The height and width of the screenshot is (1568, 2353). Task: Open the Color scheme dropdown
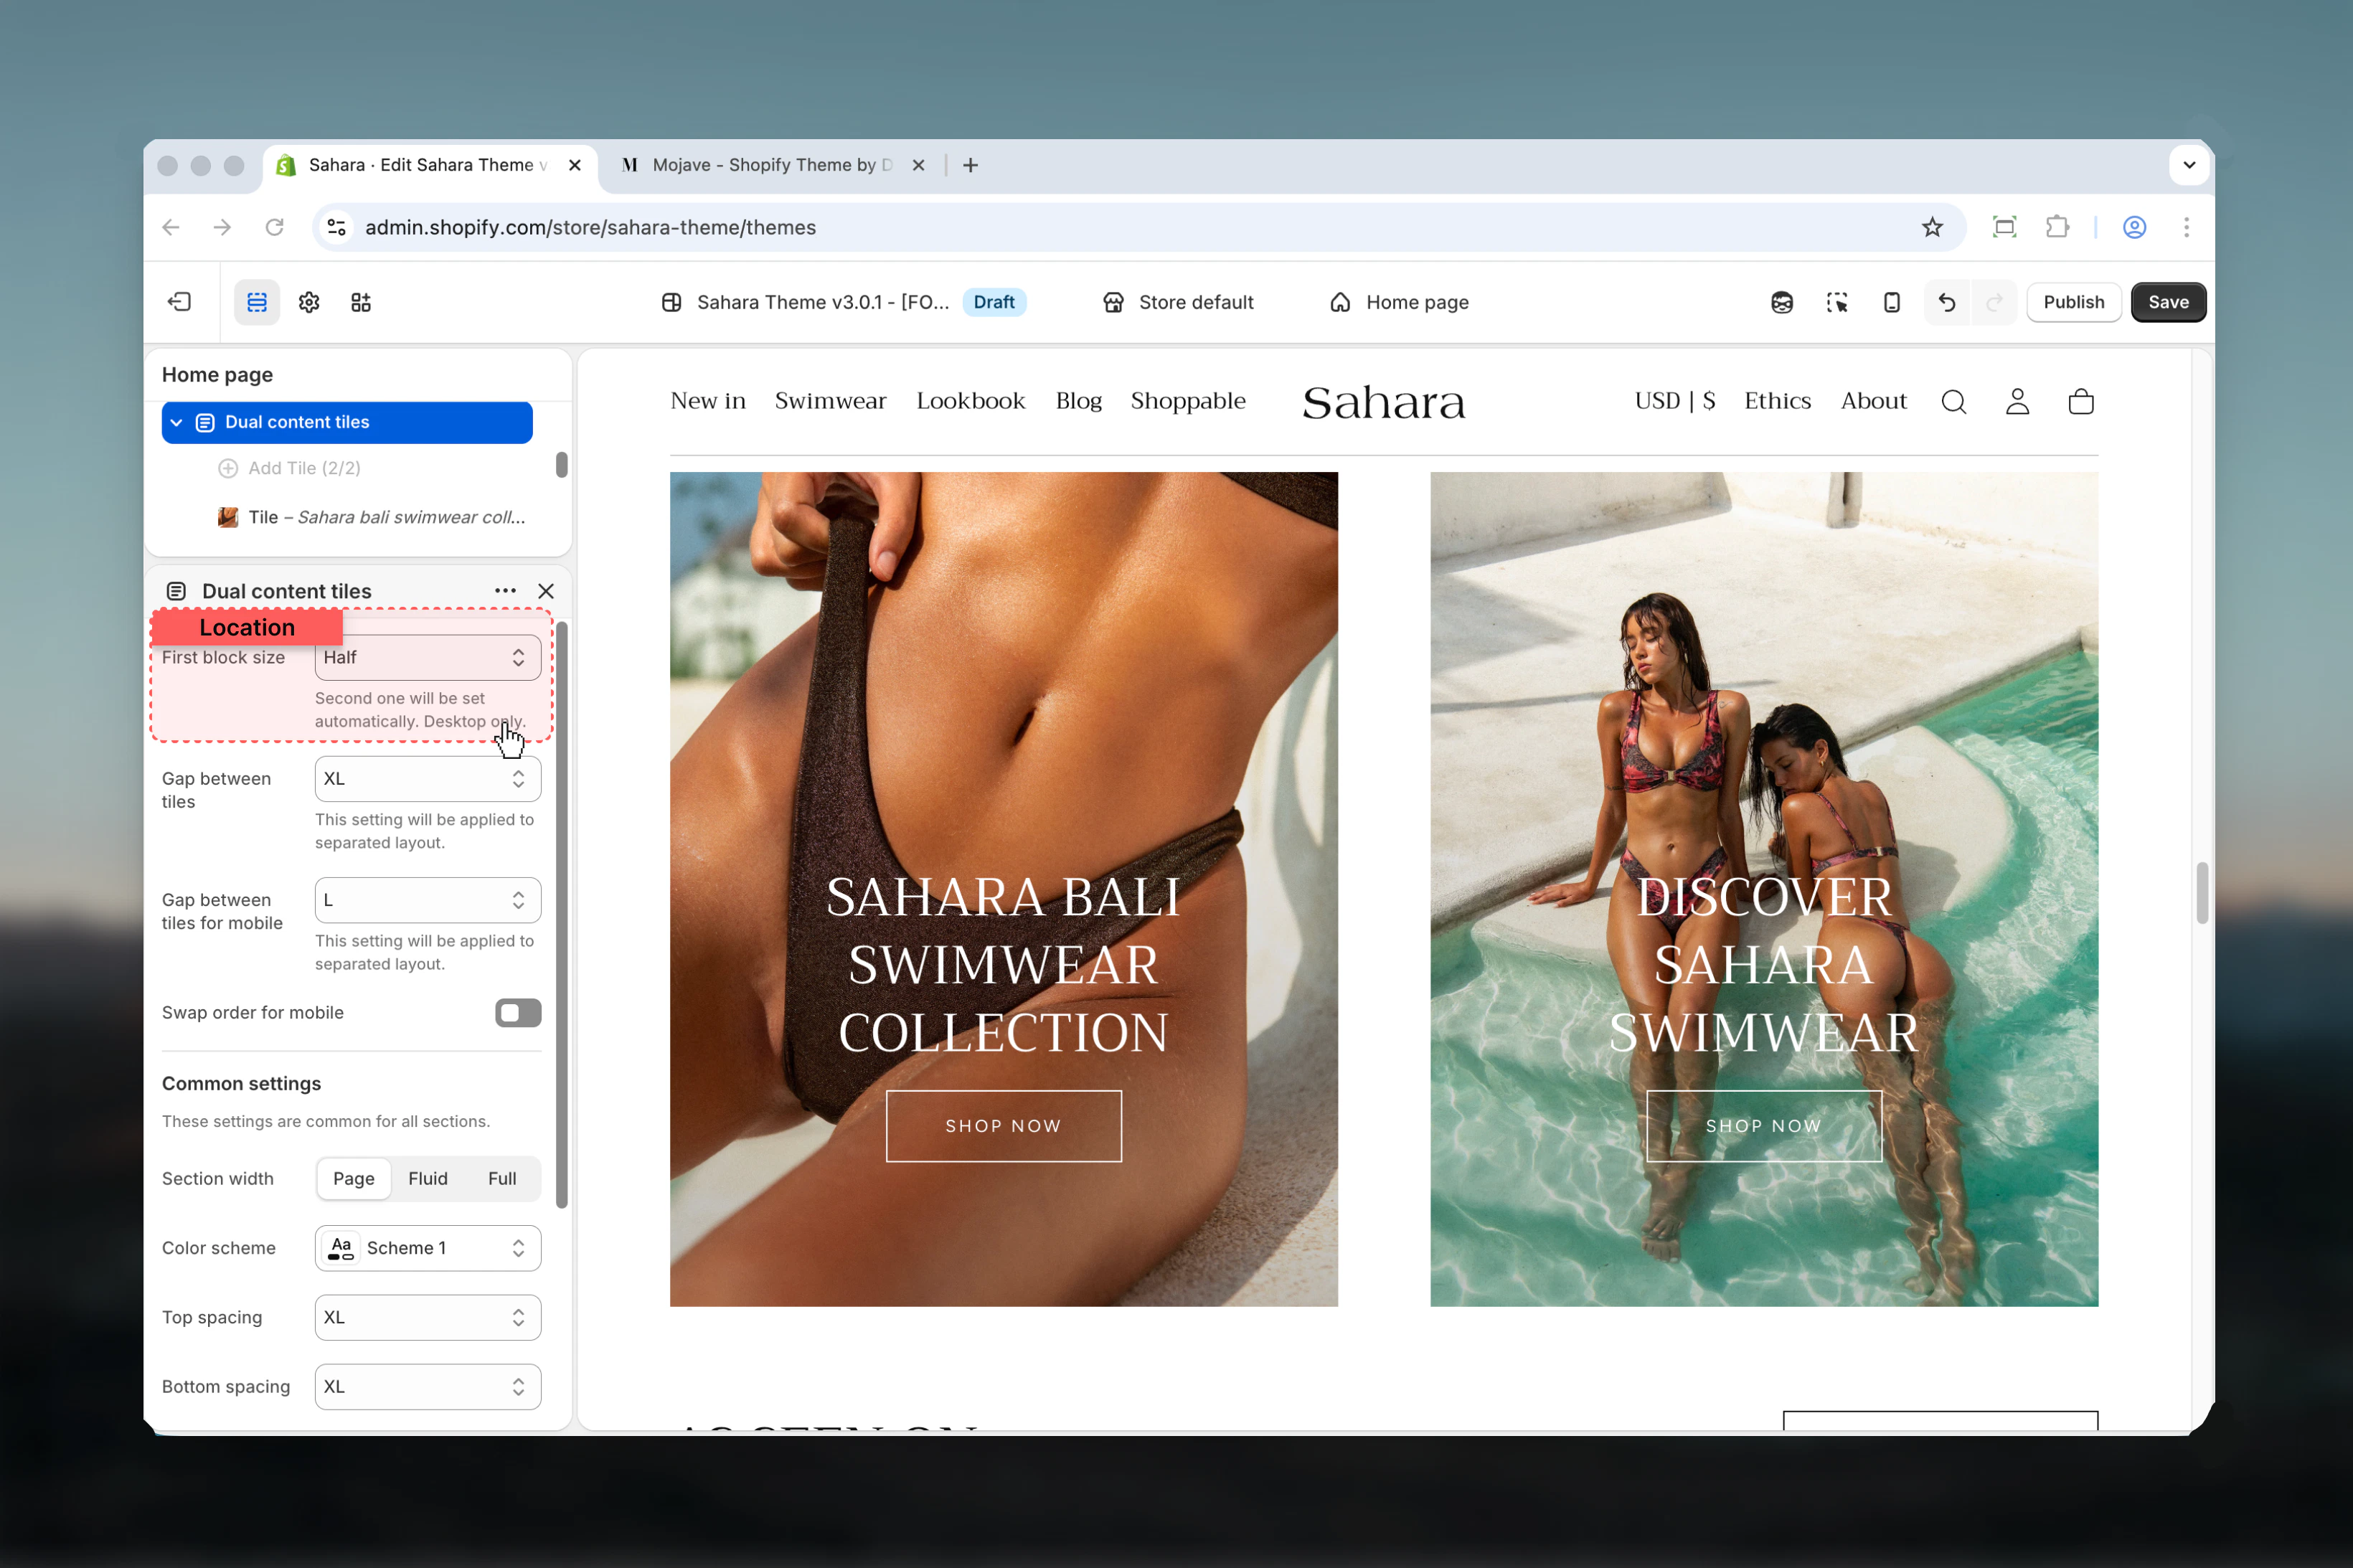click(428, 1247)
